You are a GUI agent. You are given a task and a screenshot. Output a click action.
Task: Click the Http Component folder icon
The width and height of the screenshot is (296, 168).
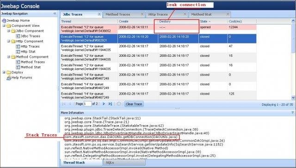[13, 41]
